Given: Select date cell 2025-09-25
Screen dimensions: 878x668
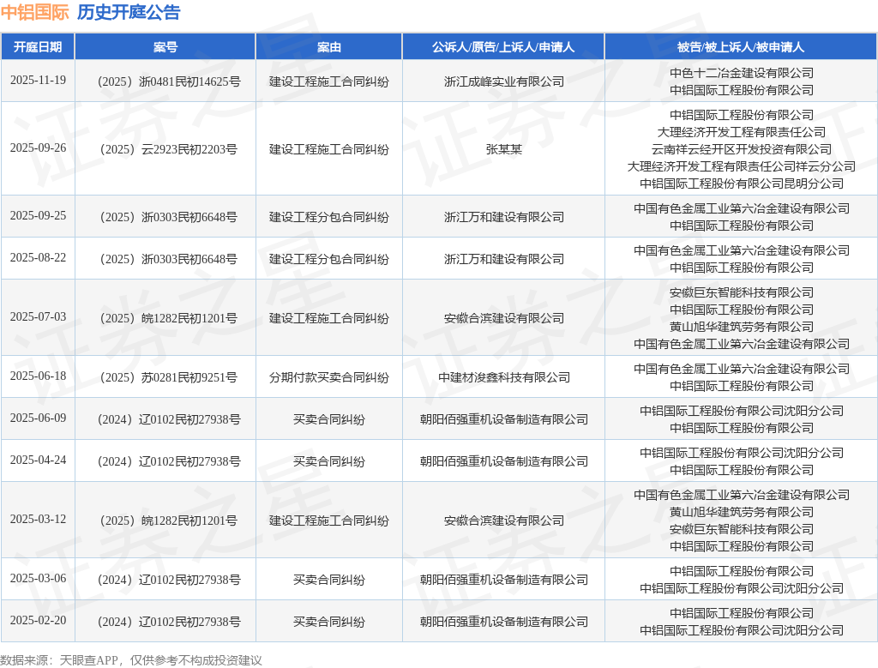Looking at the screenshot, I should click(38, 215).
